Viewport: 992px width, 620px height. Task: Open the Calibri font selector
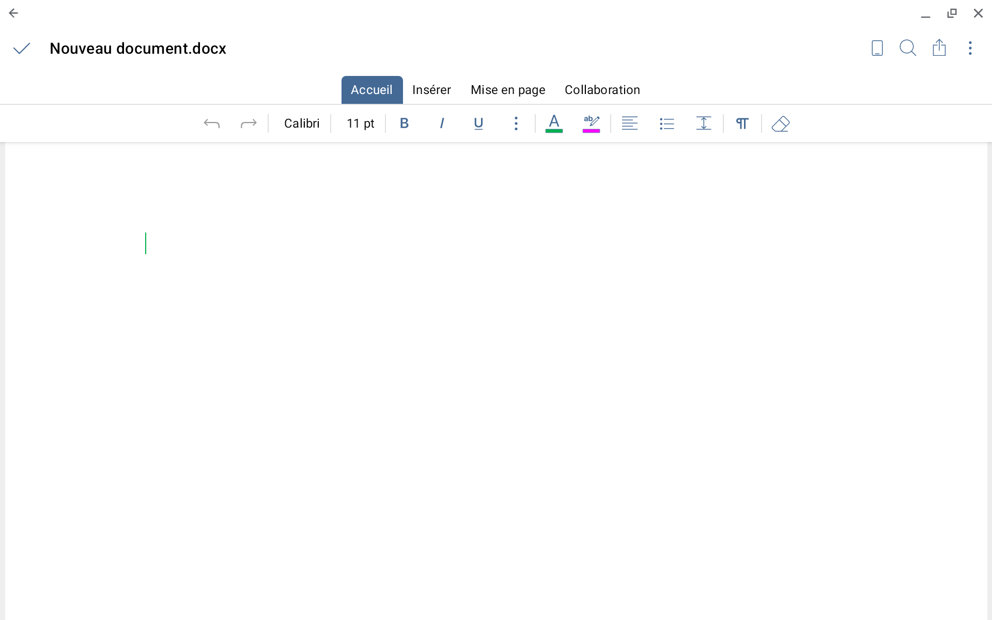pyautogui.click(x=302, y=123)
